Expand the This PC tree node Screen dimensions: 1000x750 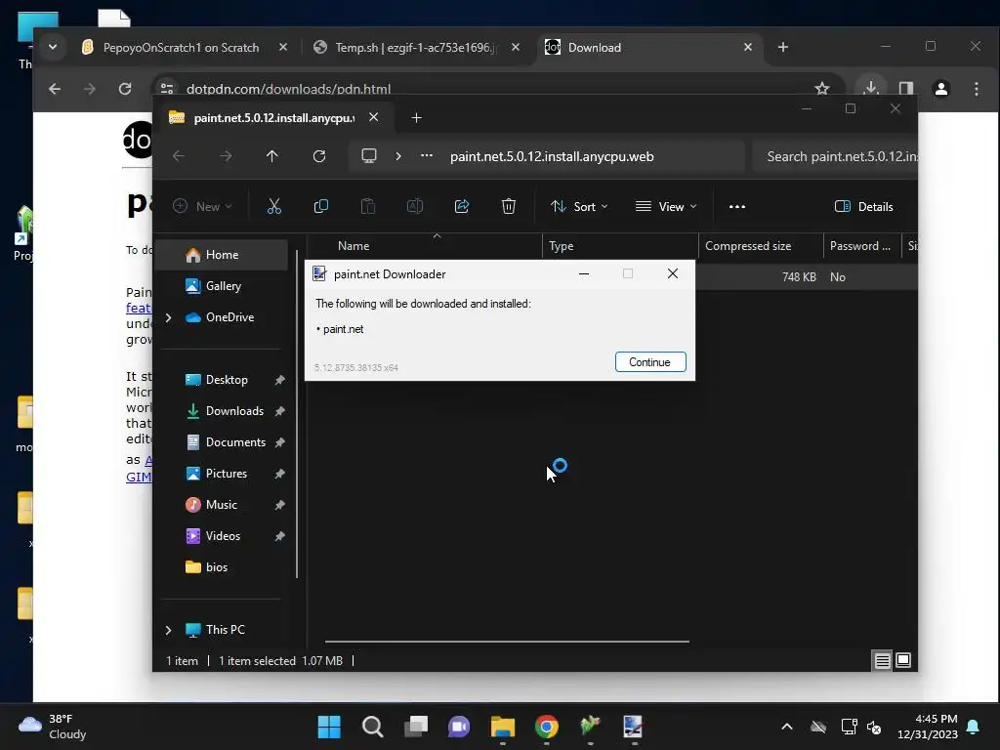pos(168,630)
